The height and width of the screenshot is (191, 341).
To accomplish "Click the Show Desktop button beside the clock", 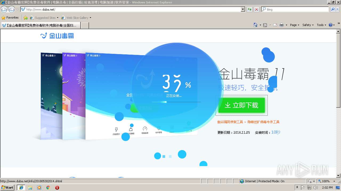I will [x=338, y=188].
